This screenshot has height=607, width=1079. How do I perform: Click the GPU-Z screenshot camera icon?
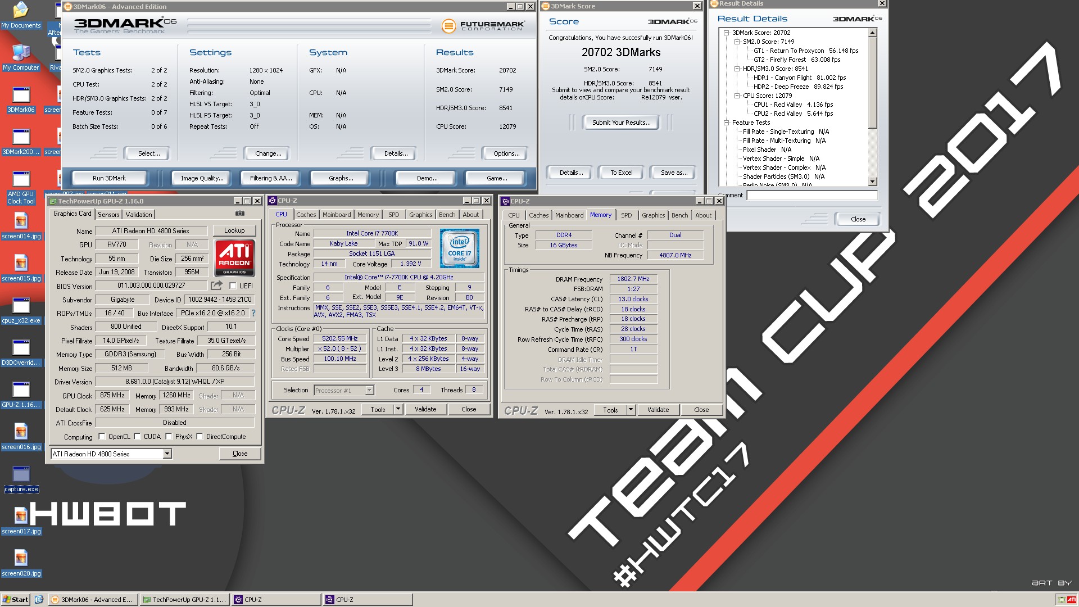pos(240,214)
